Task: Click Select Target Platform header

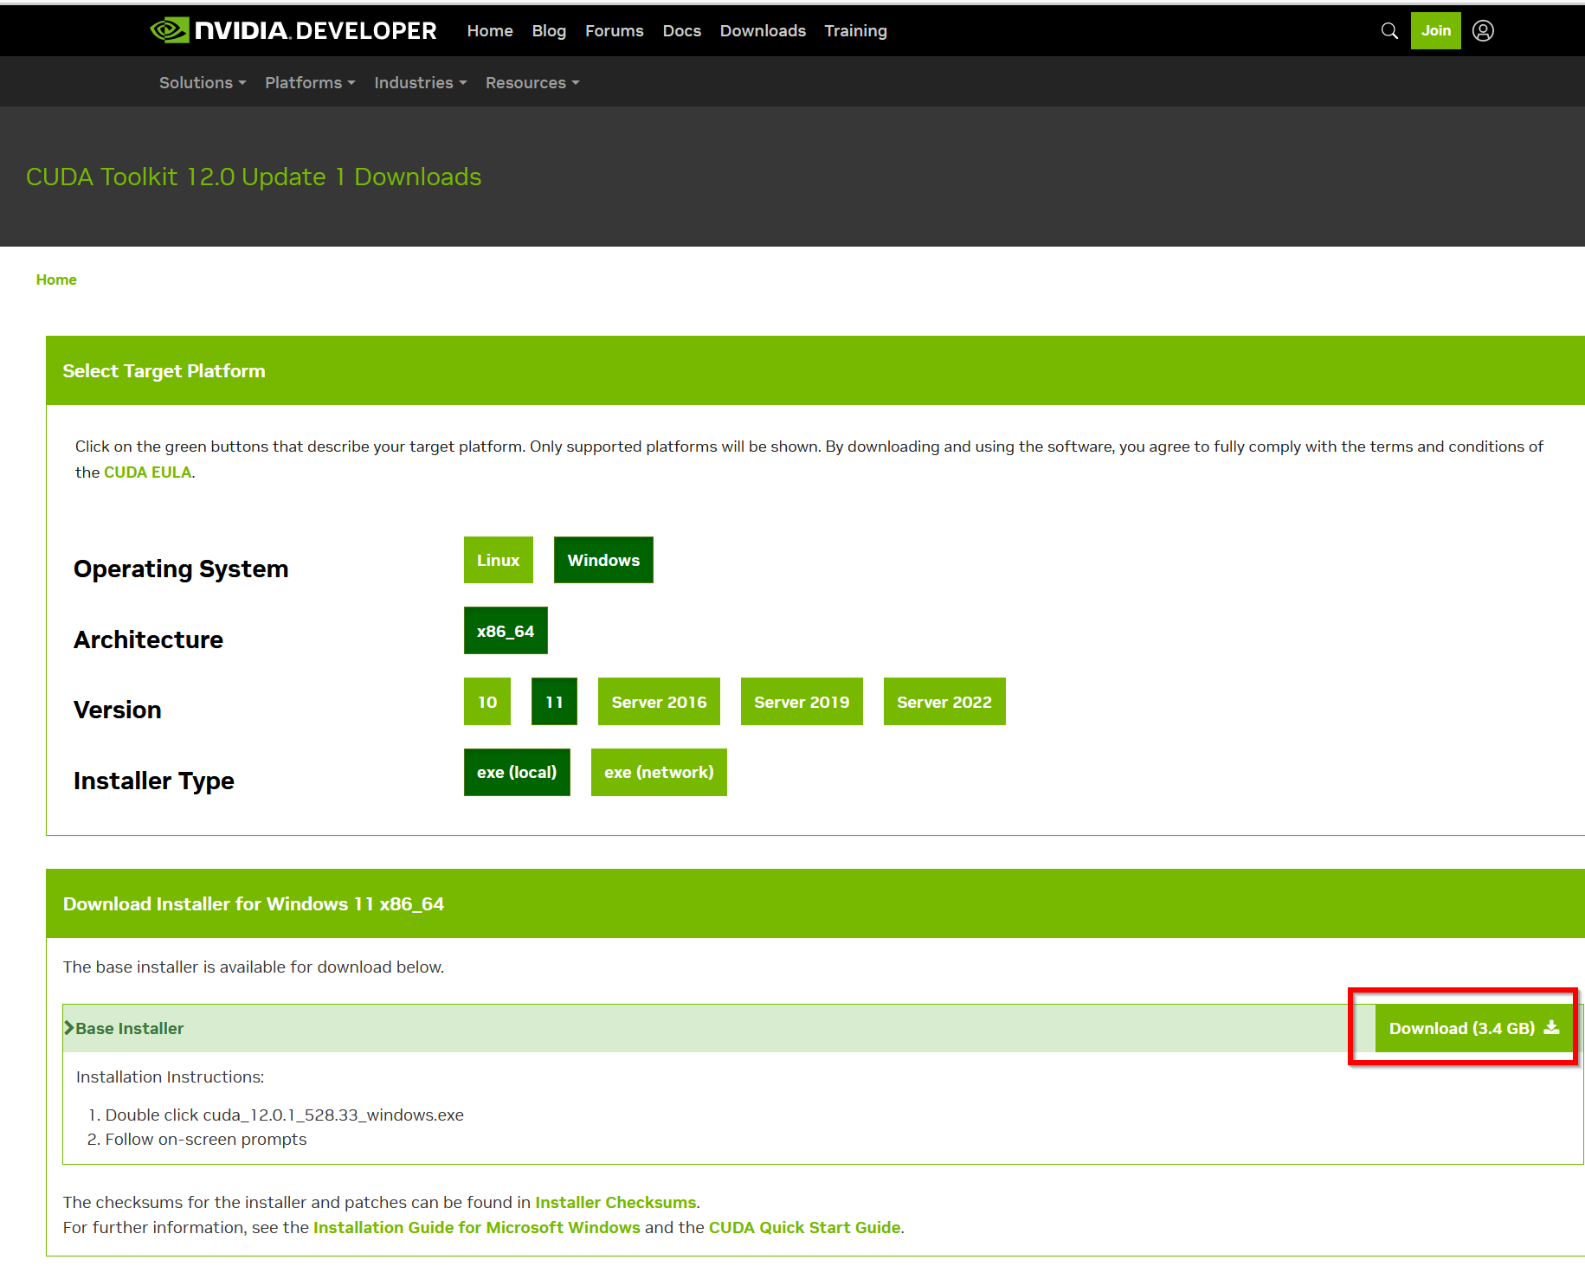Action: pos(164,370)
